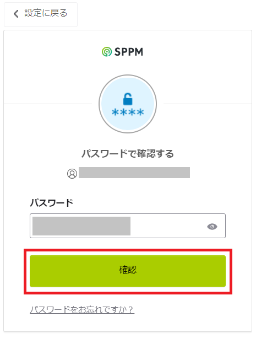This screenshot has height=338, width=256.
Task: Click the パスワードで確認する heading
Action: point(128,154)
